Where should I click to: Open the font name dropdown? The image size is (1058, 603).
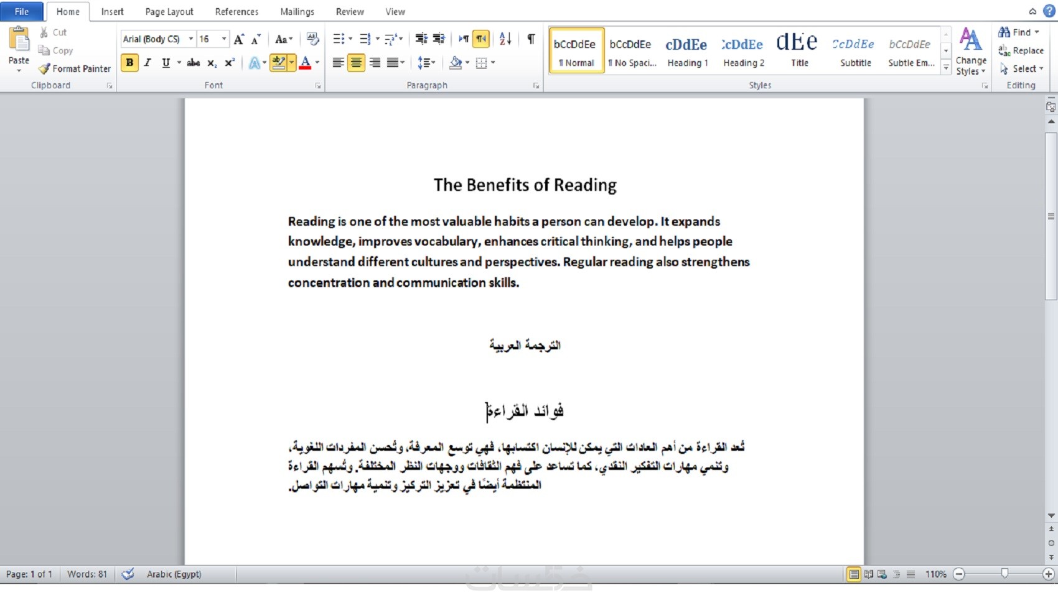coord(191,39)
